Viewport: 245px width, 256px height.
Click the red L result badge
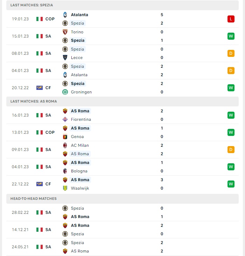coord(231,19)
